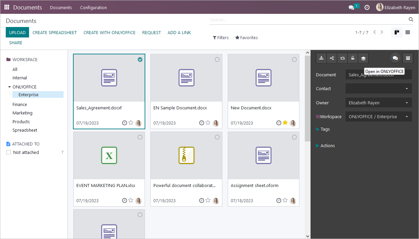
Task: Click the Share icon in side panel
Action: (x=332, y=58)
